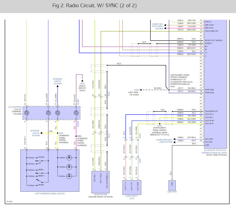Click the MONO OUT SHIELD pin label
236x210 pixels.
tap(214, 40)
